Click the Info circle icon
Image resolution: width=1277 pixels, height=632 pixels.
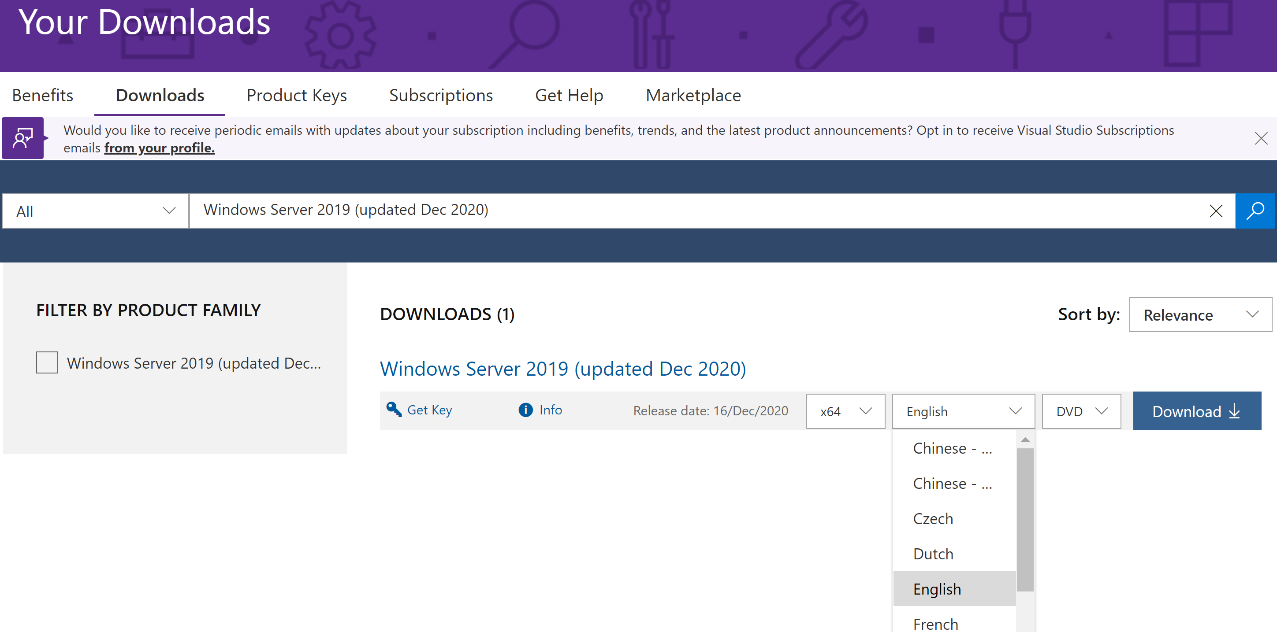pyautogui.click(x=525, y=410)
